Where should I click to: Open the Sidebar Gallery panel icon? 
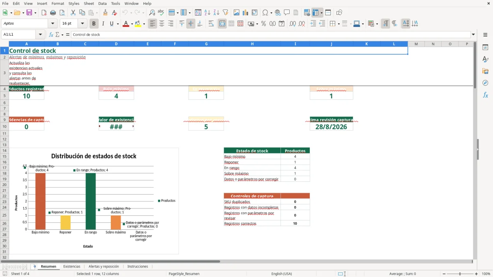point(485,71)
